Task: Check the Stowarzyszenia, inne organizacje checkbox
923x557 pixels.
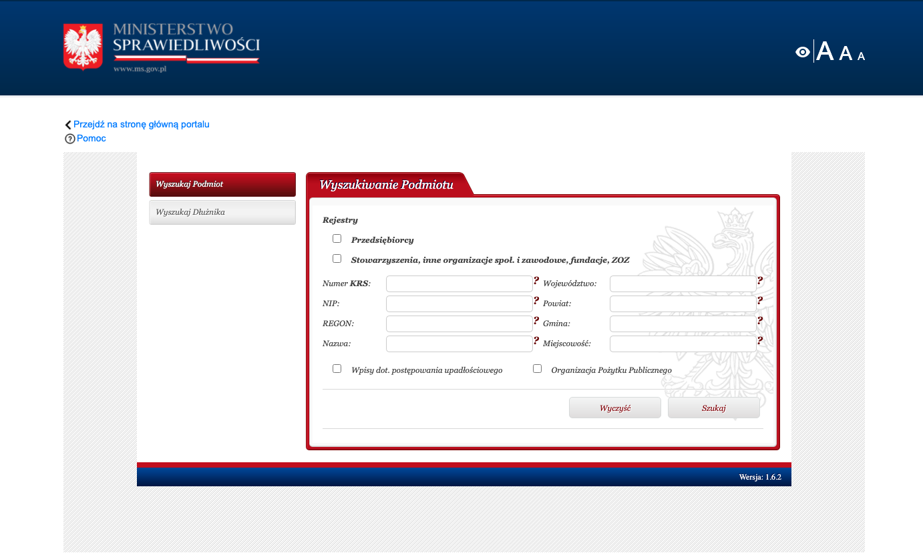Action: (x=337, y=259)
